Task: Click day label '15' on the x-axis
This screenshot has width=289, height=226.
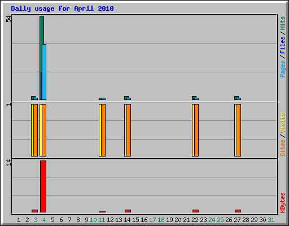Action: 135,220
